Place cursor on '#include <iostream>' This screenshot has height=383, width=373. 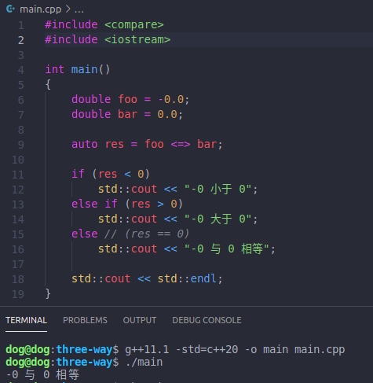point(108,40)
